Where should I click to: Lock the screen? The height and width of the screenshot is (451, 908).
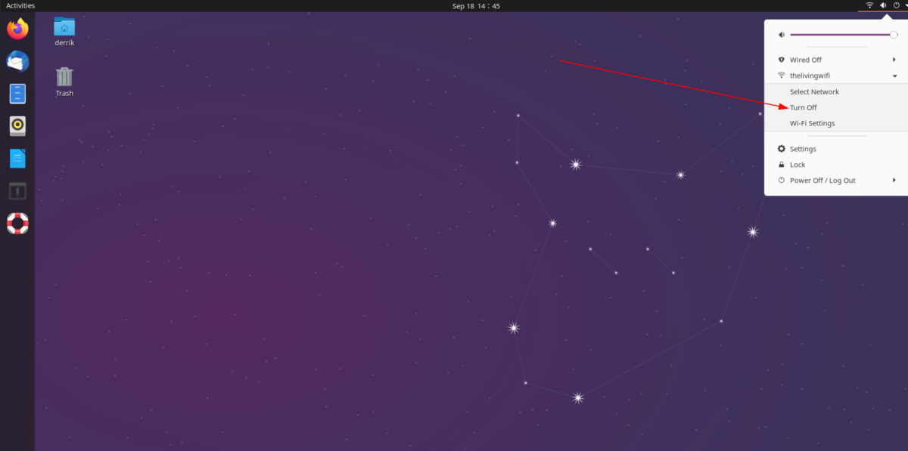pyautogui.click(x=798, y=164)
